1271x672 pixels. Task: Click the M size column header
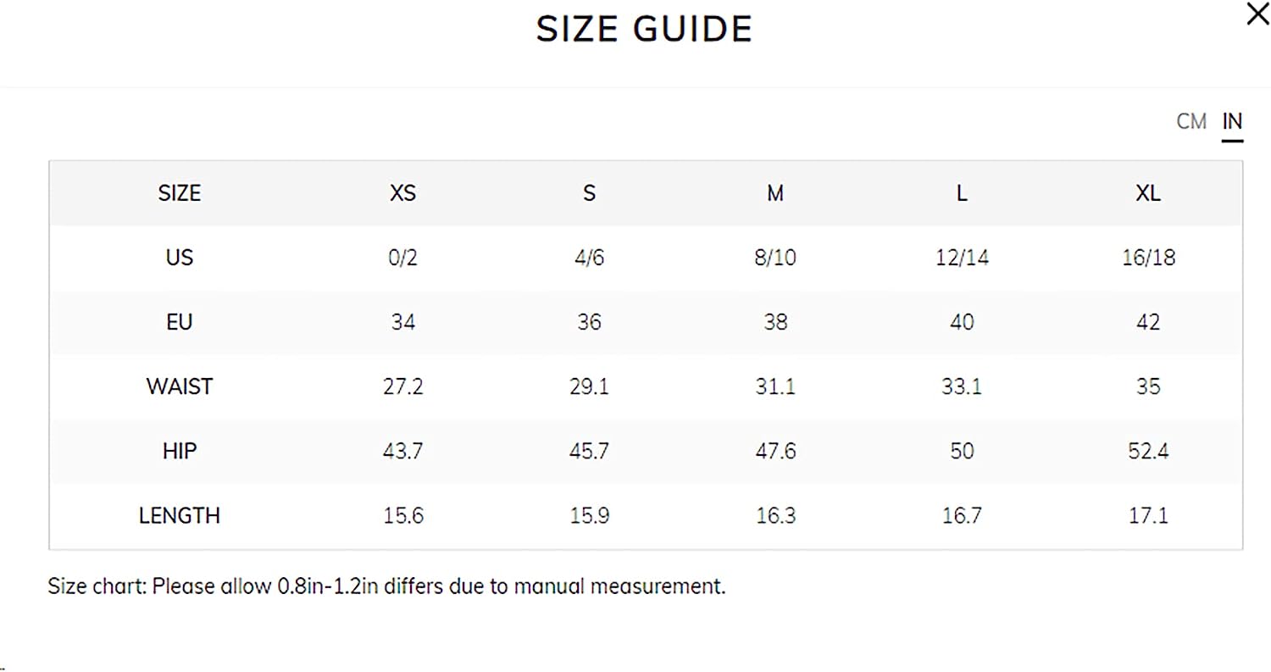(775, 193)
